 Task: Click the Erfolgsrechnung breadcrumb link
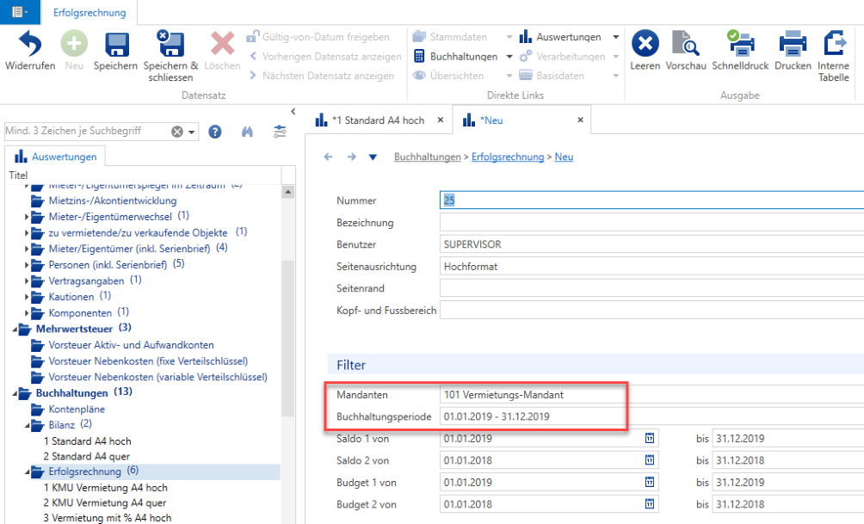(508, 157)
